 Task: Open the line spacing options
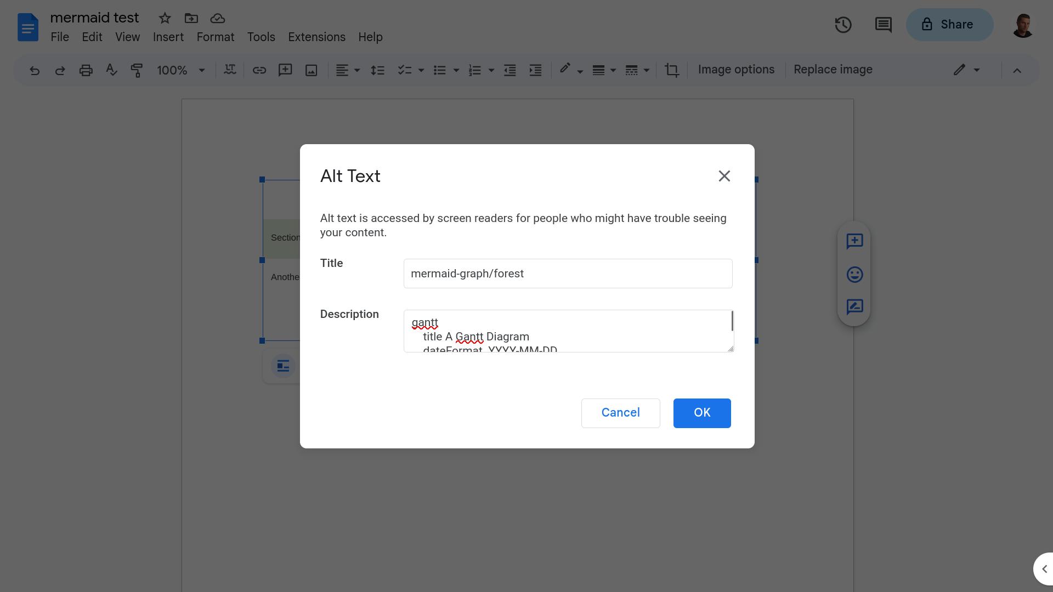[377, 70]
